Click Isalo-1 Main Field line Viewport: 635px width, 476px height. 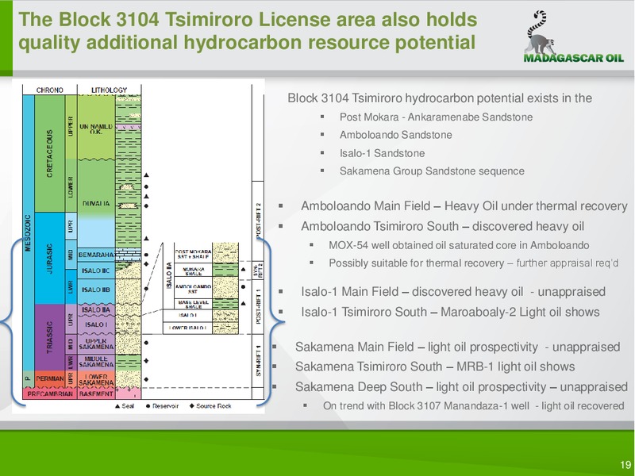453,291
